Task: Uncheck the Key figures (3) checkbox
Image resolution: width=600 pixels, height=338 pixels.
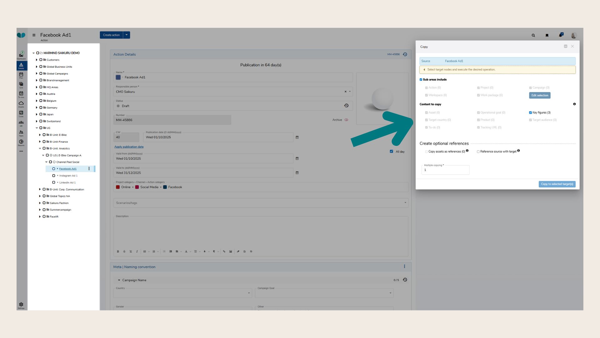Action: [x=530, y=113]
